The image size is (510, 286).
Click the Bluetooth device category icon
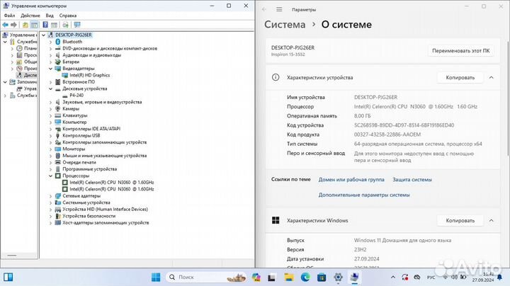click(x=58, y=42)
